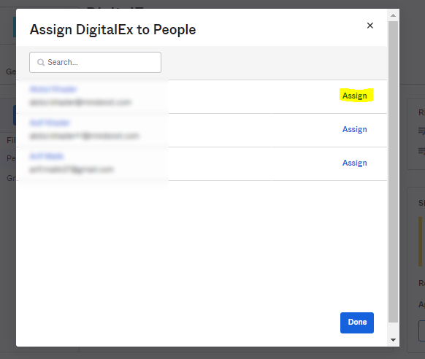Open the first blurred person name link

[53, 89]
